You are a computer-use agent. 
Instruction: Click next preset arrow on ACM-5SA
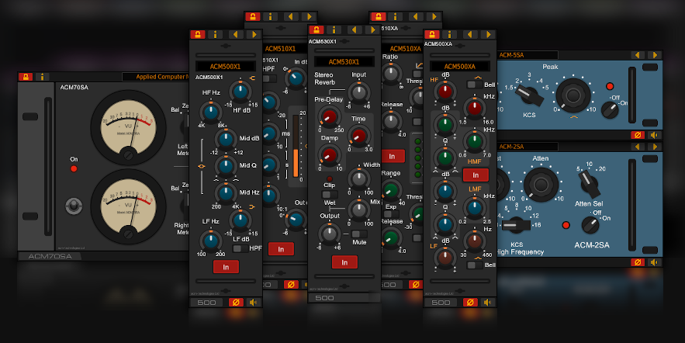tap(656, 55)
